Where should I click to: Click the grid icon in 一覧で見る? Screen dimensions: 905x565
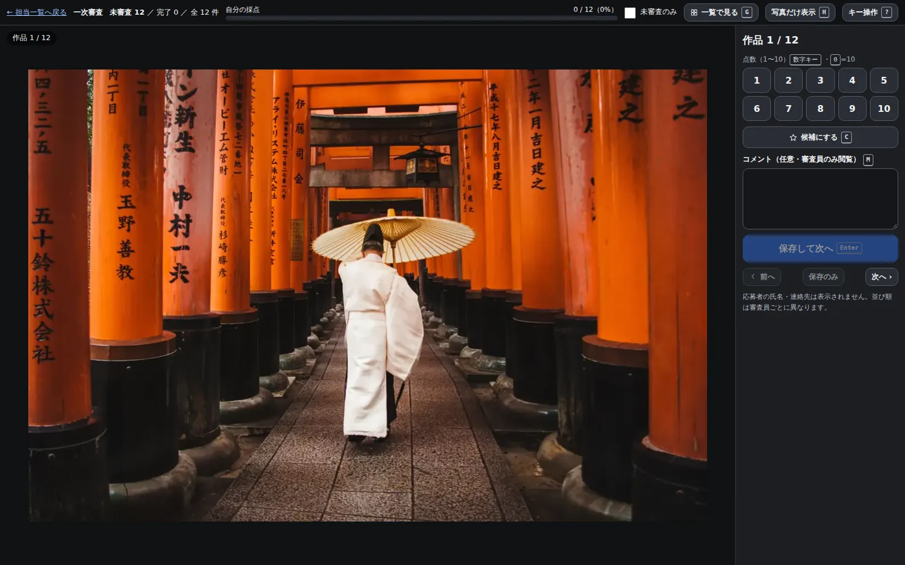pyautogui.click(x=694, y=12)
